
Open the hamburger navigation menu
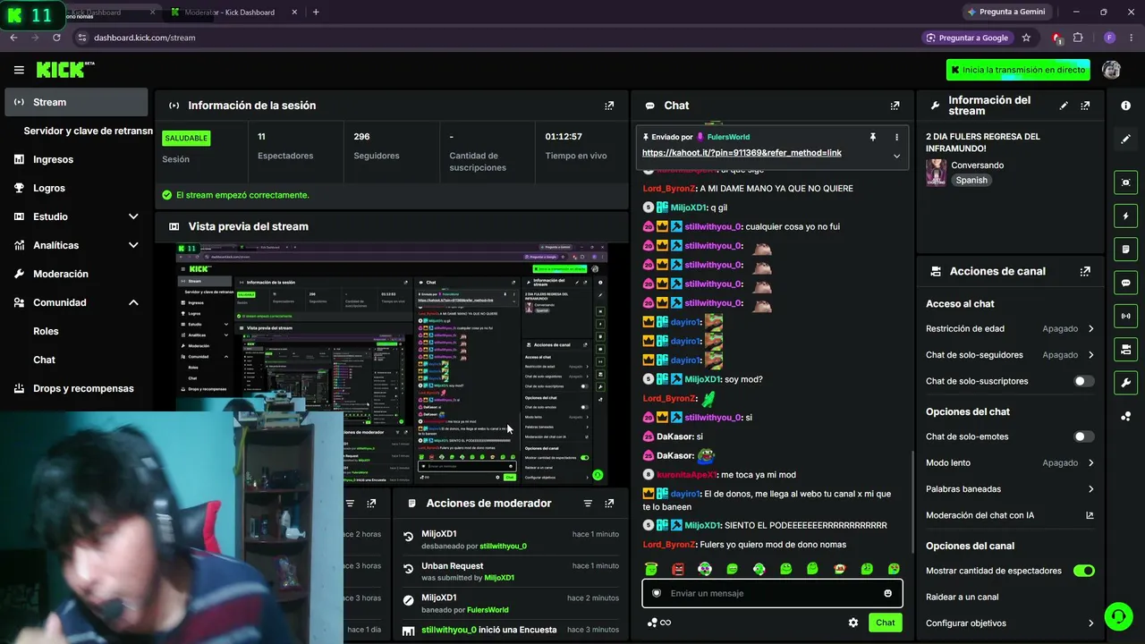[x=19, y=70]
